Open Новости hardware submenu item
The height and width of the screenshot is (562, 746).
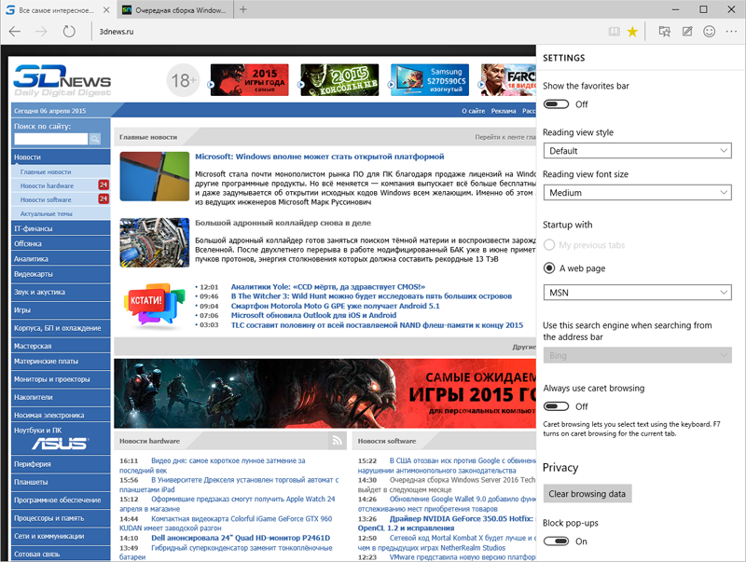[47, 185]
